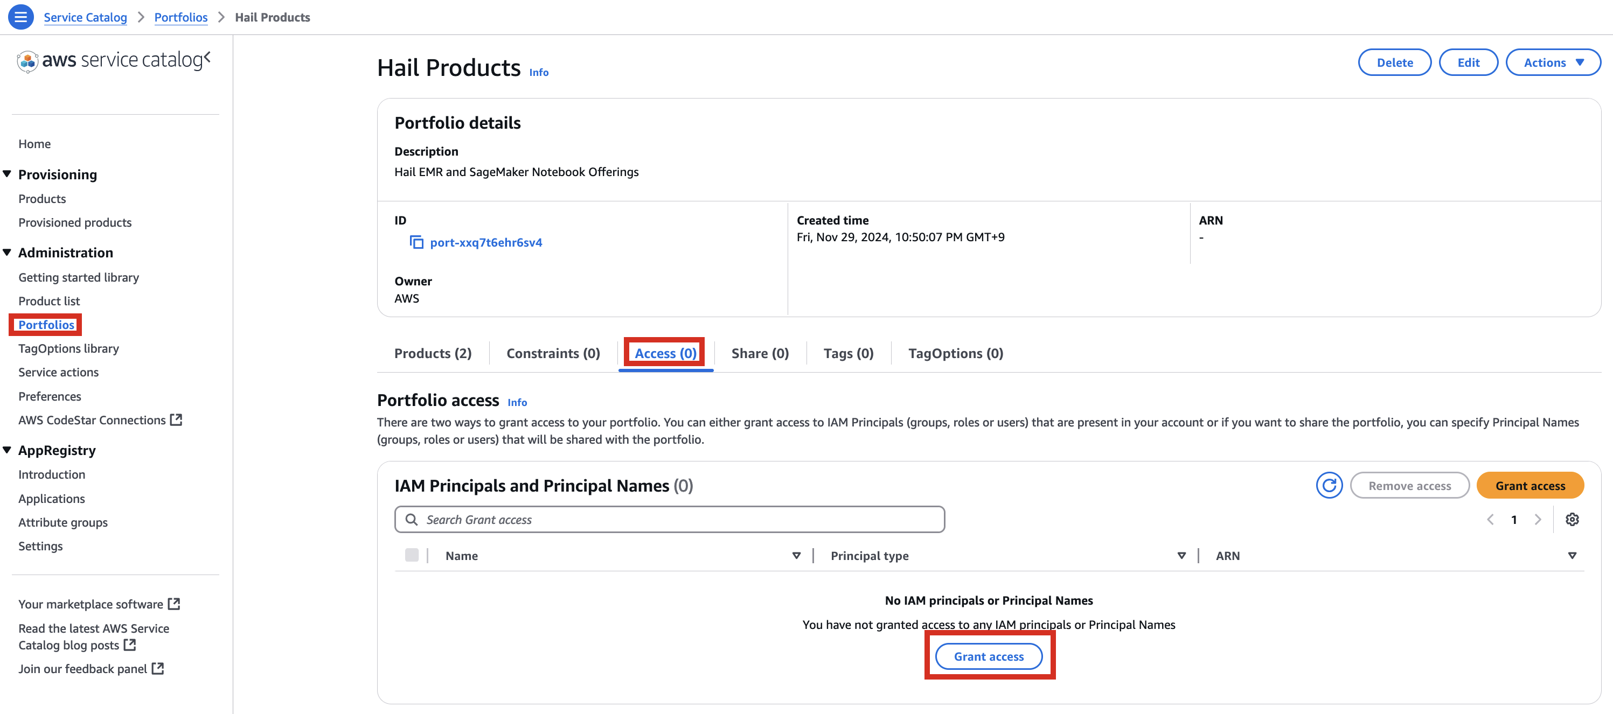Open AppRegistry Introduction
The height and width of the screenshot is (714, 1613).
point(51,474)
